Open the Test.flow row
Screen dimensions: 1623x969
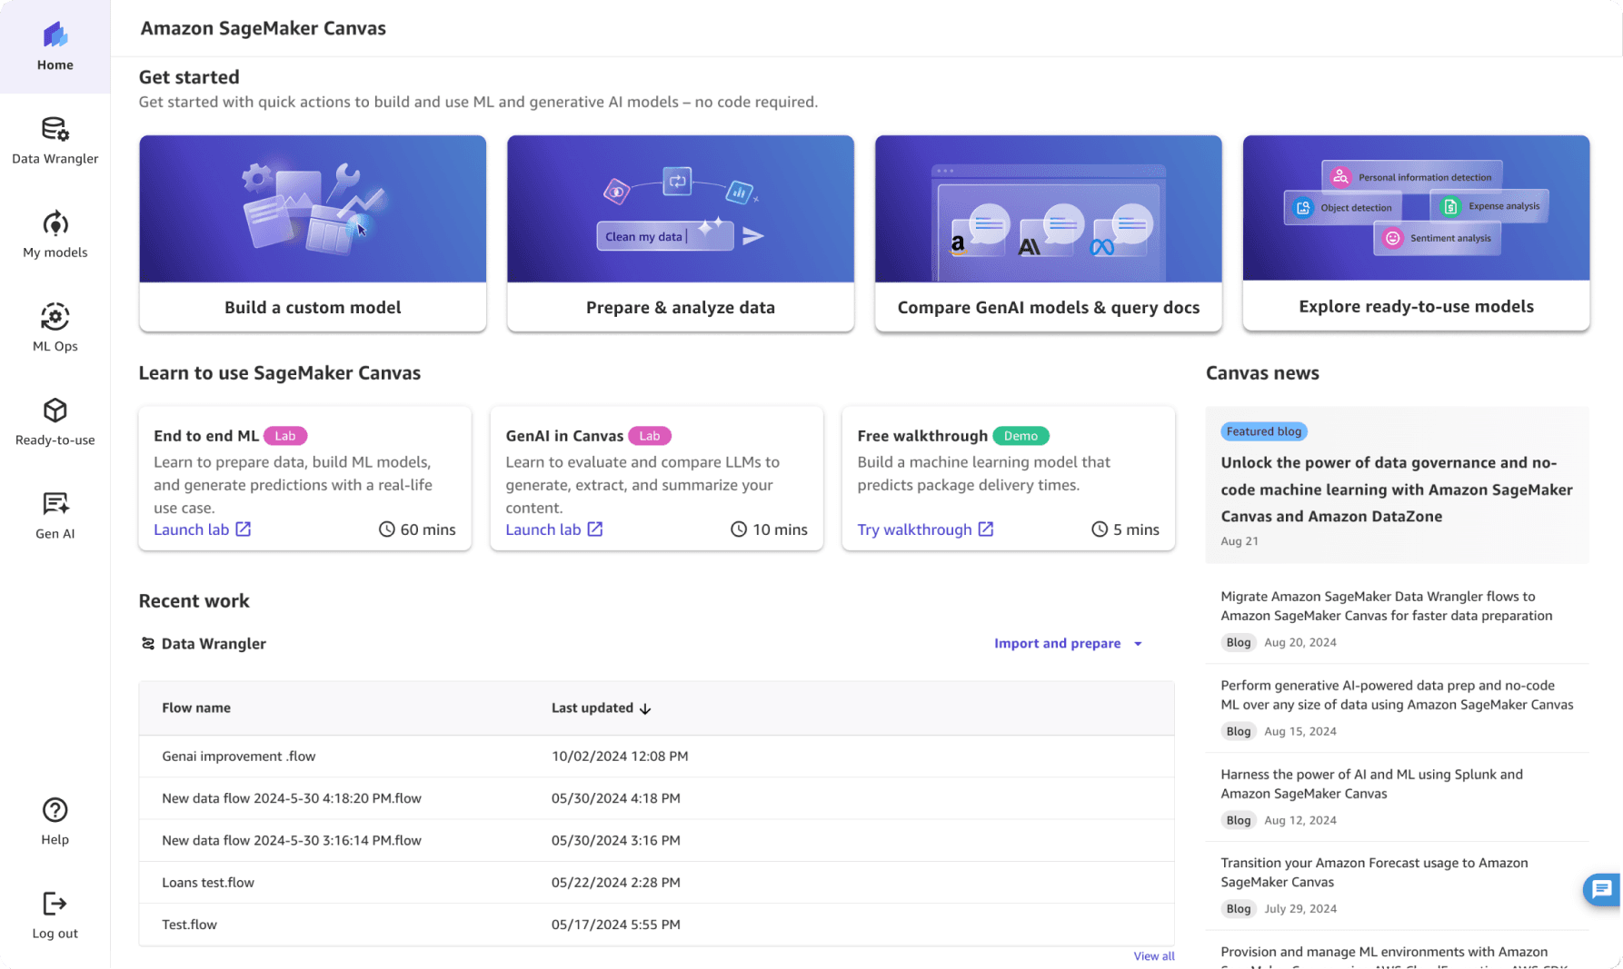656,925
